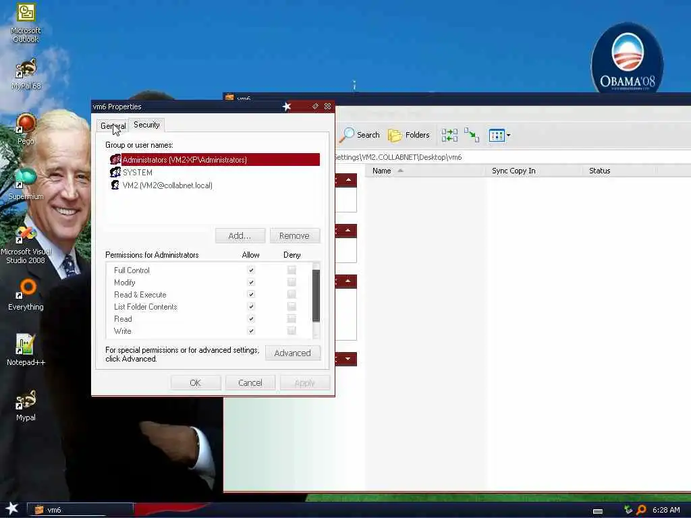Click the Everything search tray icon

coord(641,510)
